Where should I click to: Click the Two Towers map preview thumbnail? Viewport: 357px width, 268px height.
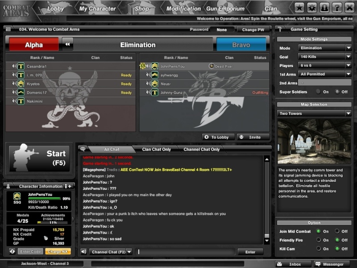coord(314,142)
